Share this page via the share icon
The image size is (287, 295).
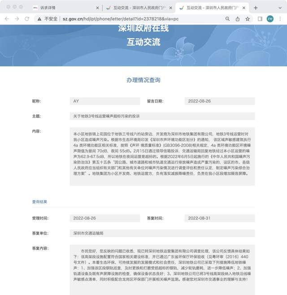[238, 19]
